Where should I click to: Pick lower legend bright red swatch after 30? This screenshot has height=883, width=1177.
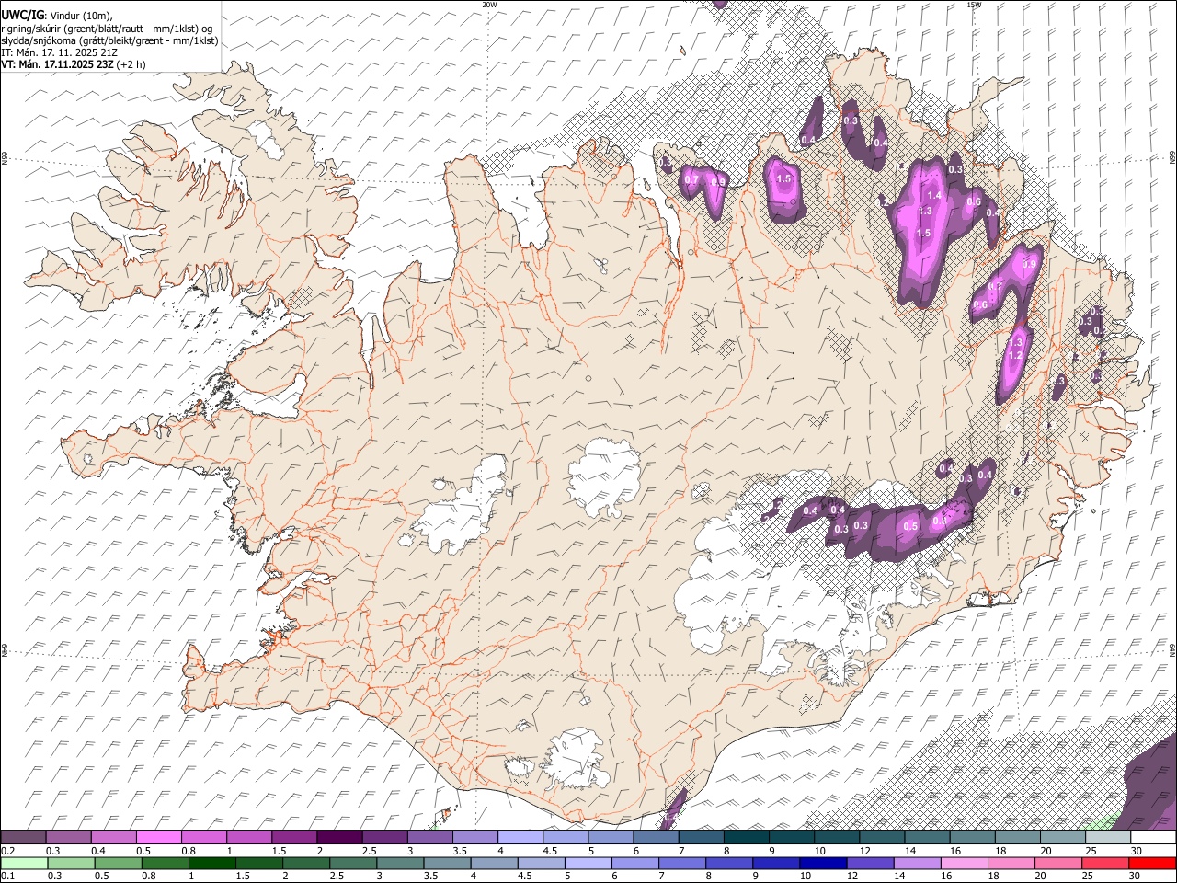pyautogui.click(x=1152, y=863)
